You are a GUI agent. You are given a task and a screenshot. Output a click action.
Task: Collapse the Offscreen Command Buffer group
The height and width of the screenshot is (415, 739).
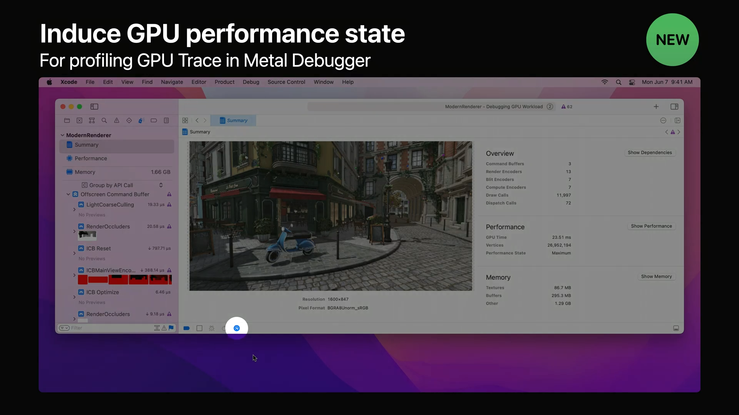click(68, 194)
